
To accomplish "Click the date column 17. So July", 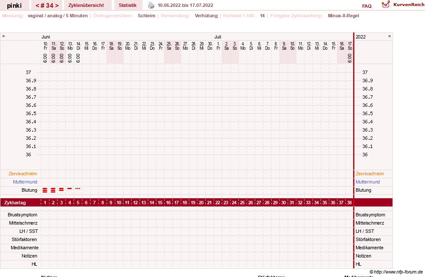I will 350,46.
